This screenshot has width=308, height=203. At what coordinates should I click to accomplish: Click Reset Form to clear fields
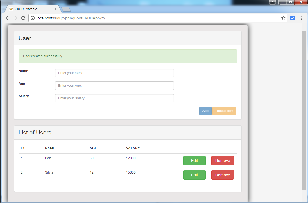tap(224, 111)
